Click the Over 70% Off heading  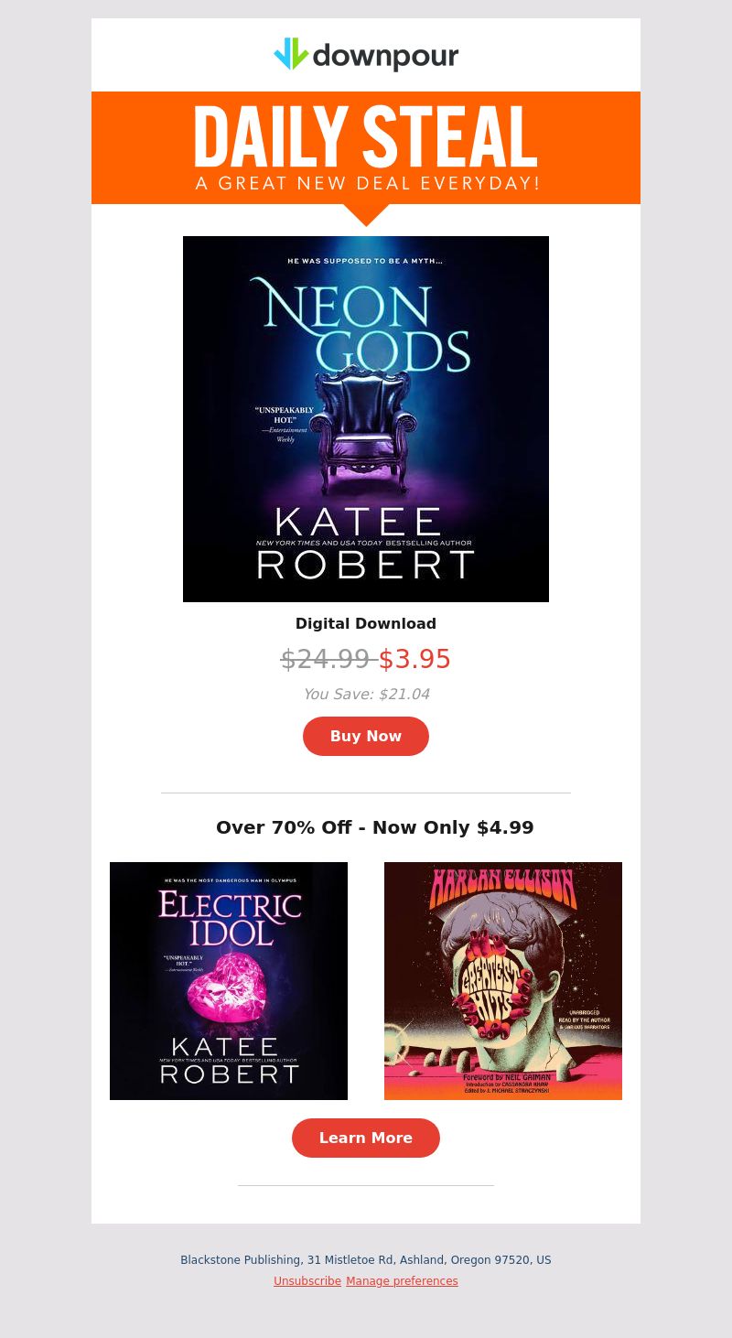(375, 827)
